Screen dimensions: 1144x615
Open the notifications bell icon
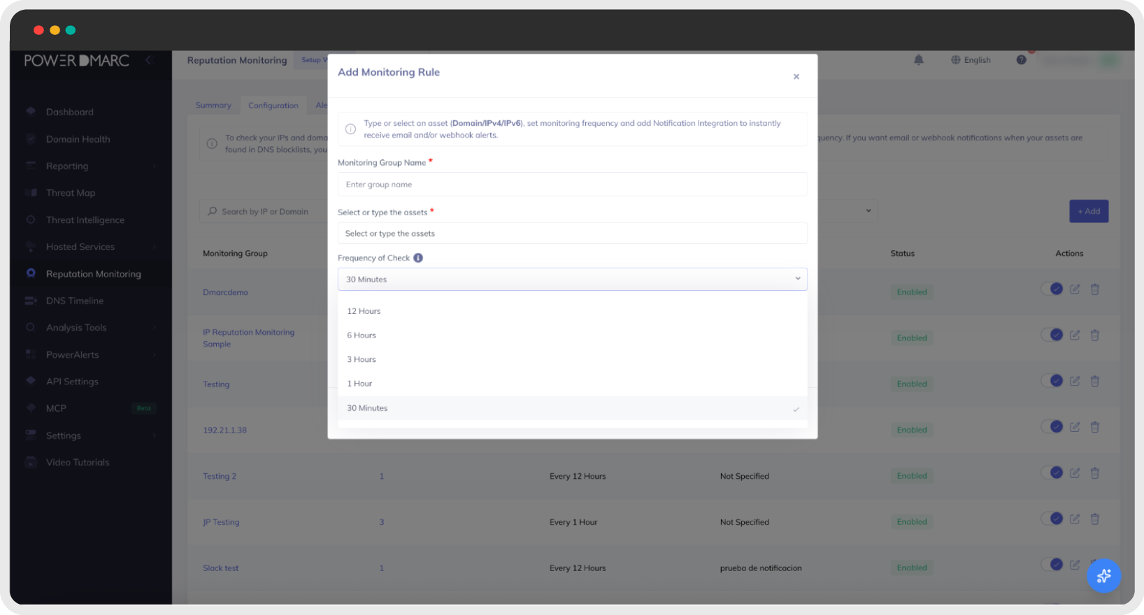point(919,60)
